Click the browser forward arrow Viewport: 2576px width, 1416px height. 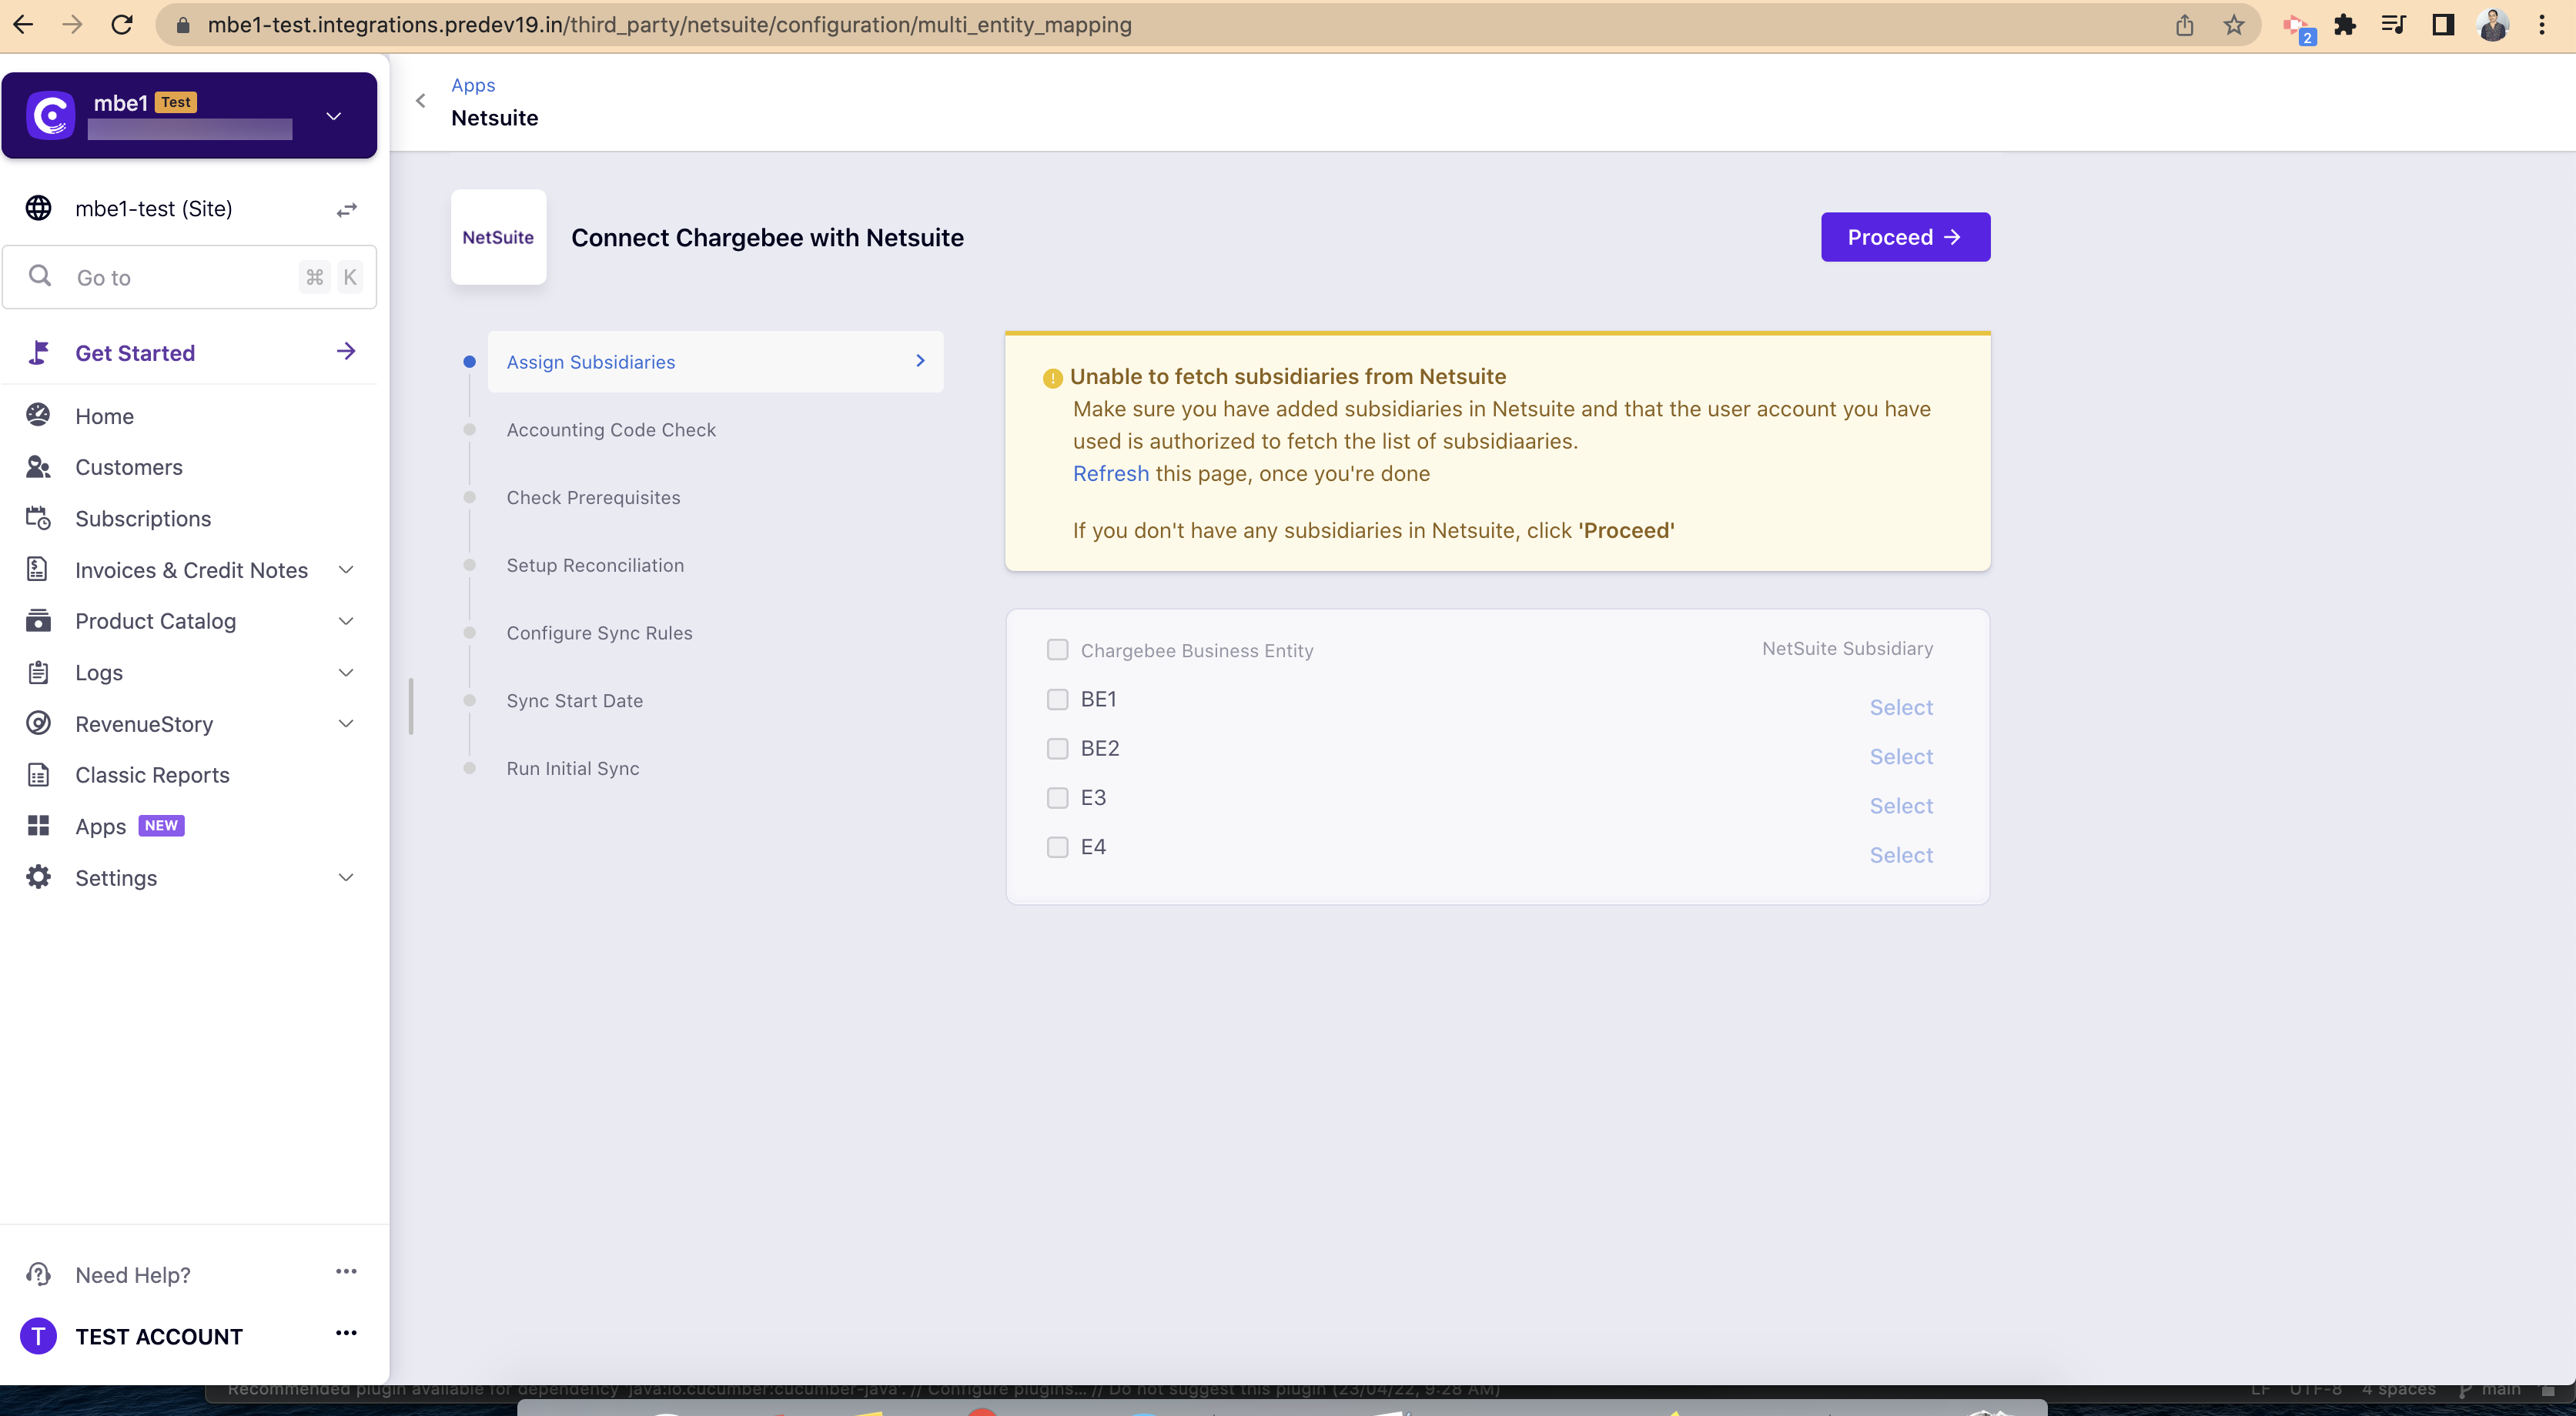(72, 25)
